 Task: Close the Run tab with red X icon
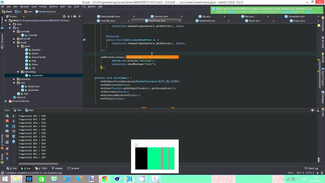coord(7,154)
